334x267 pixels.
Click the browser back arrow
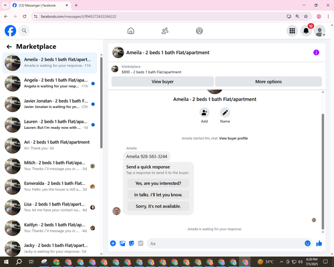pos(6,17)
